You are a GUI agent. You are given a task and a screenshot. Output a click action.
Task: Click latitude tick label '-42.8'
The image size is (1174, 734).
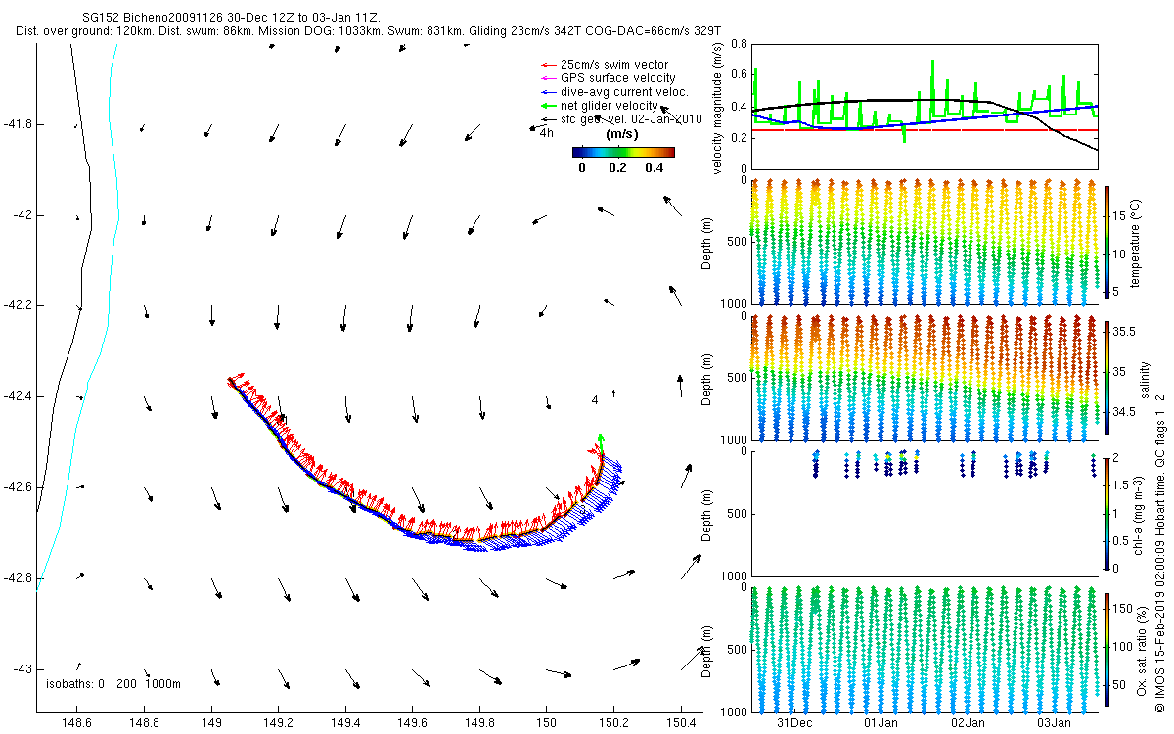[18, 577]
